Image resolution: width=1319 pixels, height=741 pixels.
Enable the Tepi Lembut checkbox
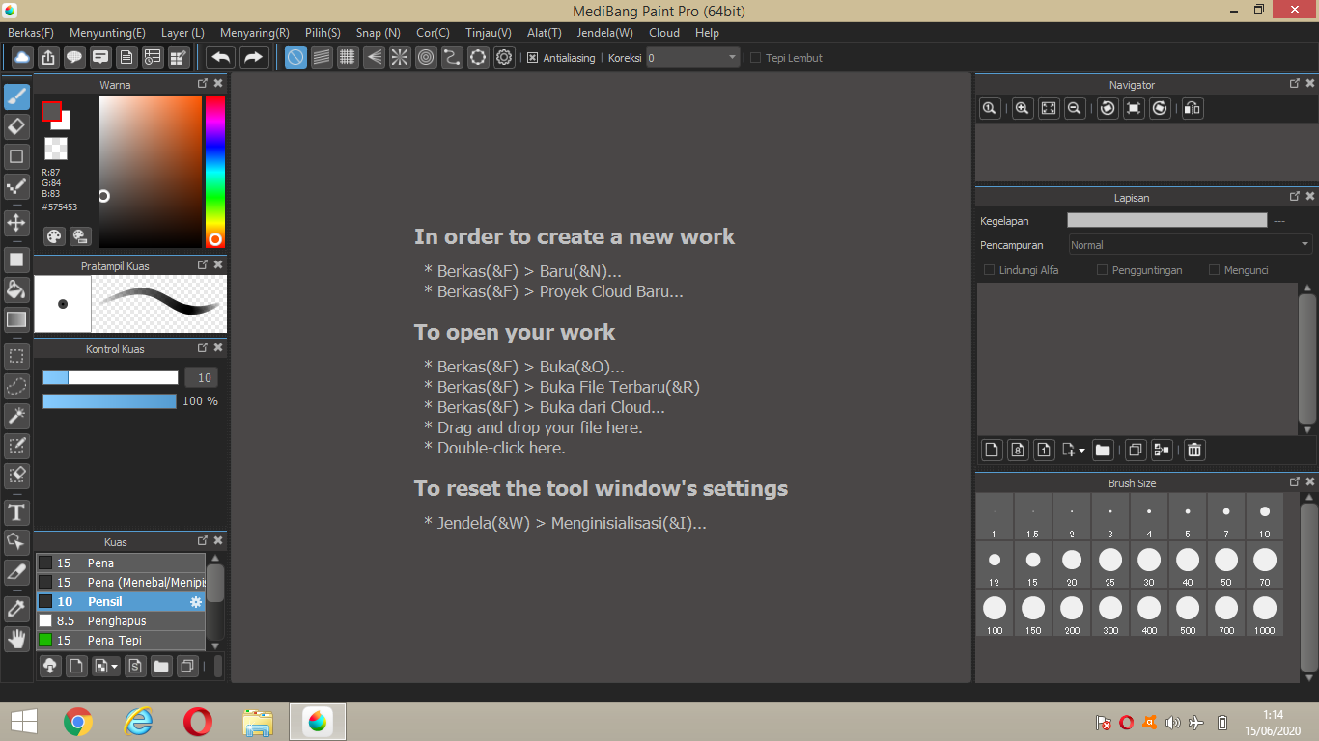755,58
